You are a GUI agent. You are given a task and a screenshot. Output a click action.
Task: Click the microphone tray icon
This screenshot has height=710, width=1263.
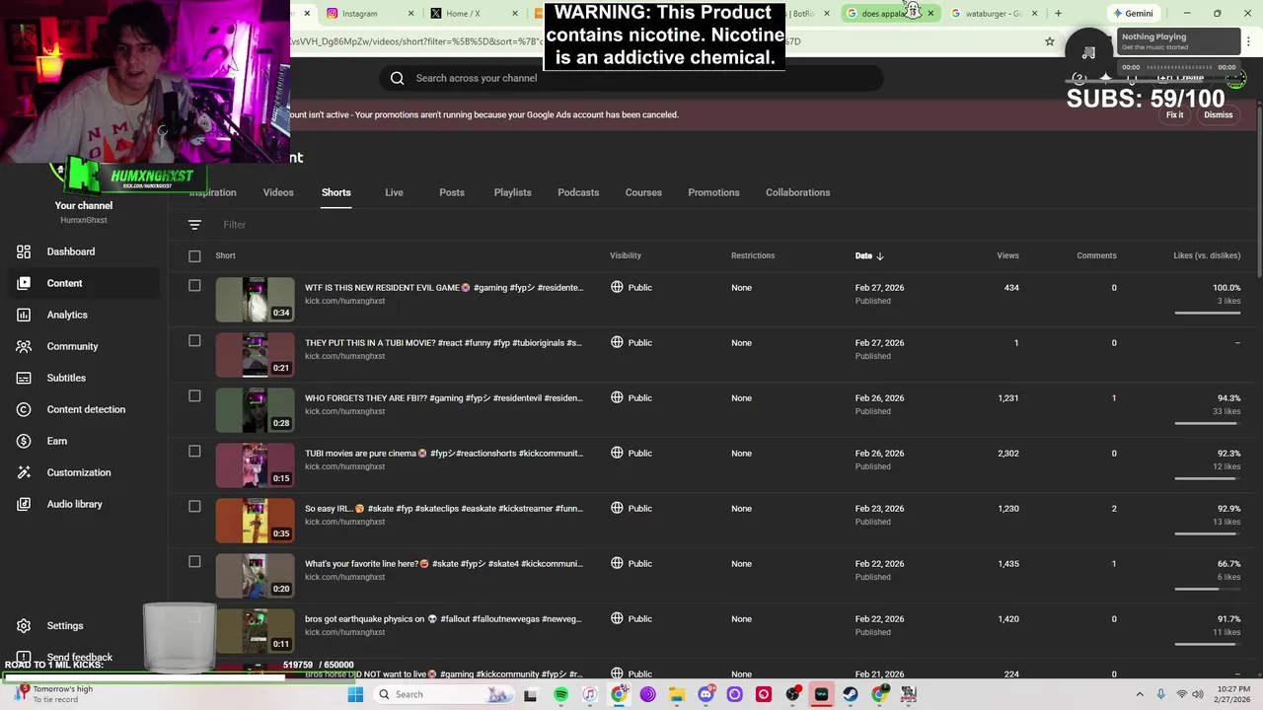click(1160, 694)
